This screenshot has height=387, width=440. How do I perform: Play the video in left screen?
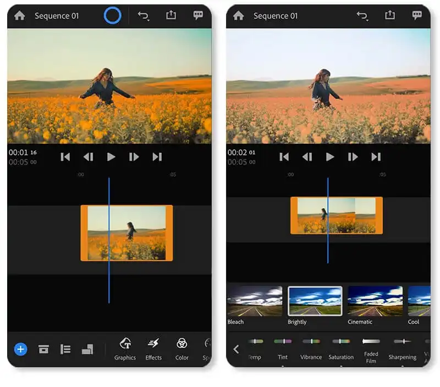(x=111, y=157)
